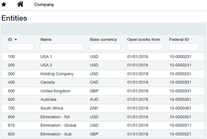Select the United Kingdom entity

103,91
